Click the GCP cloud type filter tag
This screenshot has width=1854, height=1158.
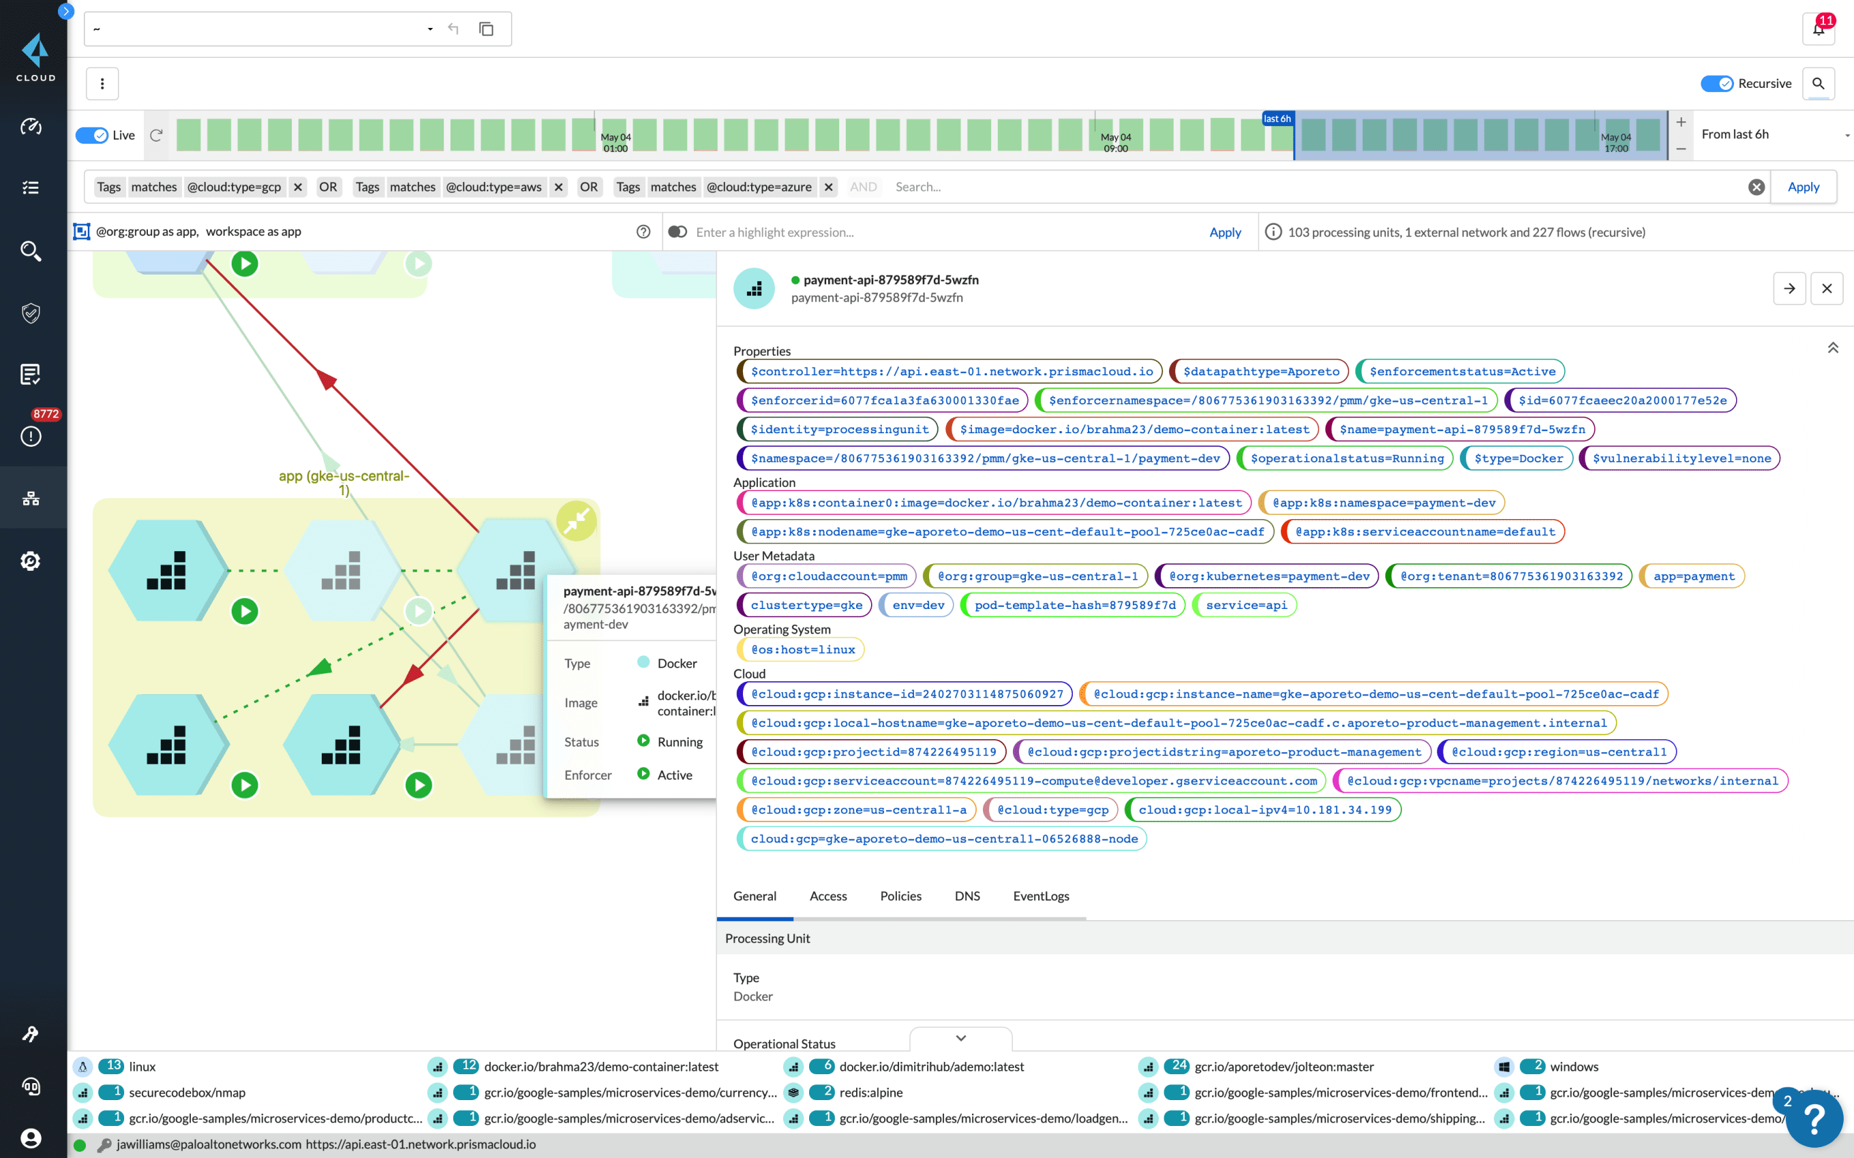coord(237,185)
